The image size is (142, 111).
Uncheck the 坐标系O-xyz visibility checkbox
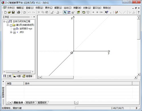(14, 29)
